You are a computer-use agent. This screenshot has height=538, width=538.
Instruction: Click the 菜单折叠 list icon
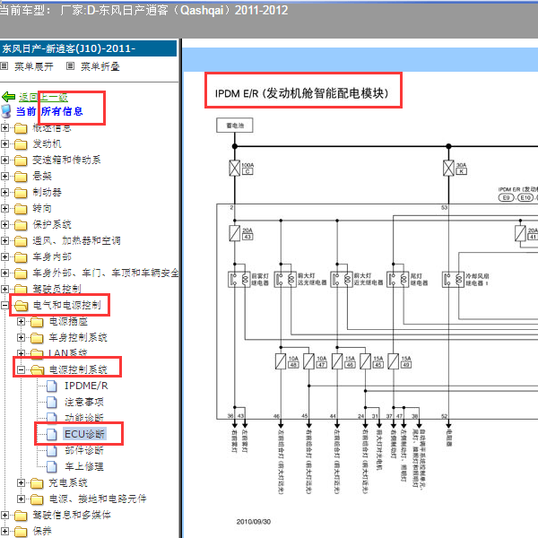70,65
